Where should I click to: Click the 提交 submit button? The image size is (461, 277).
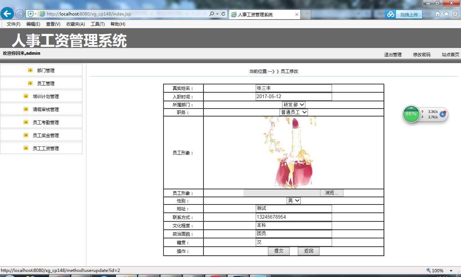(x=279, y=251)
